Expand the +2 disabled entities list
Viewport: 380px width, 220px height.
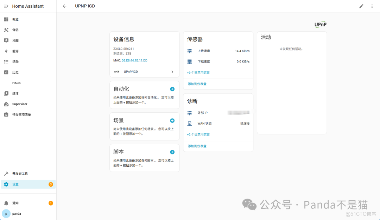pos(198,134)
